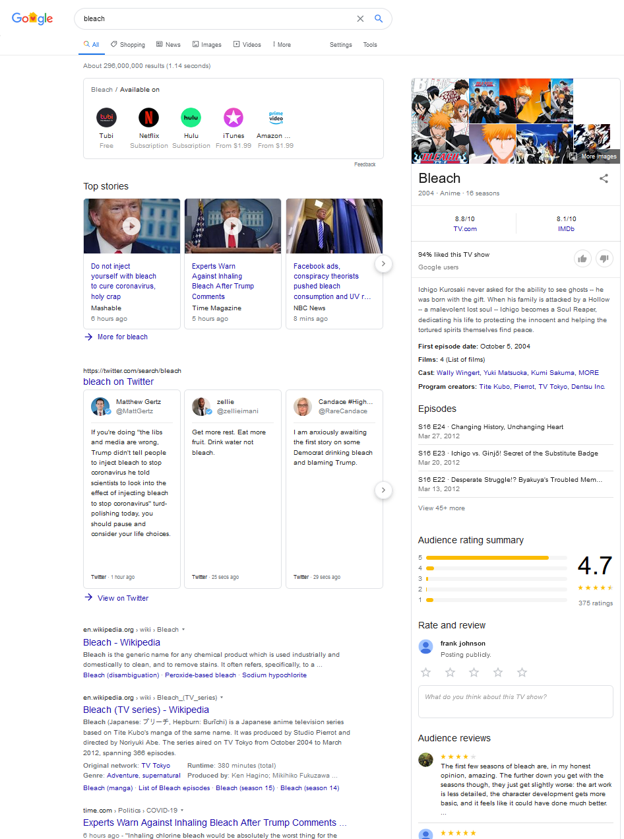Expand the time.com result dropdown arrow

(182, 810)
